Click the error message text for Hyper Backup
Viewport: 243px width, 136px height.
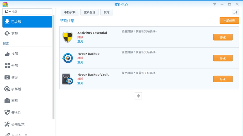[140, 52]
